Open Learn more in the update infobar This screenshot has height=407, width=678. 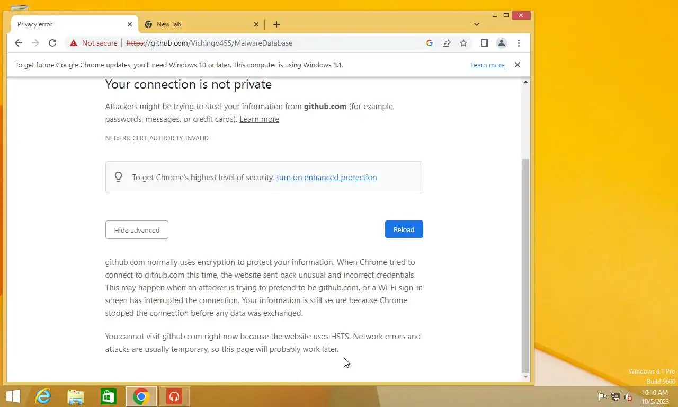tap(487, 65)
